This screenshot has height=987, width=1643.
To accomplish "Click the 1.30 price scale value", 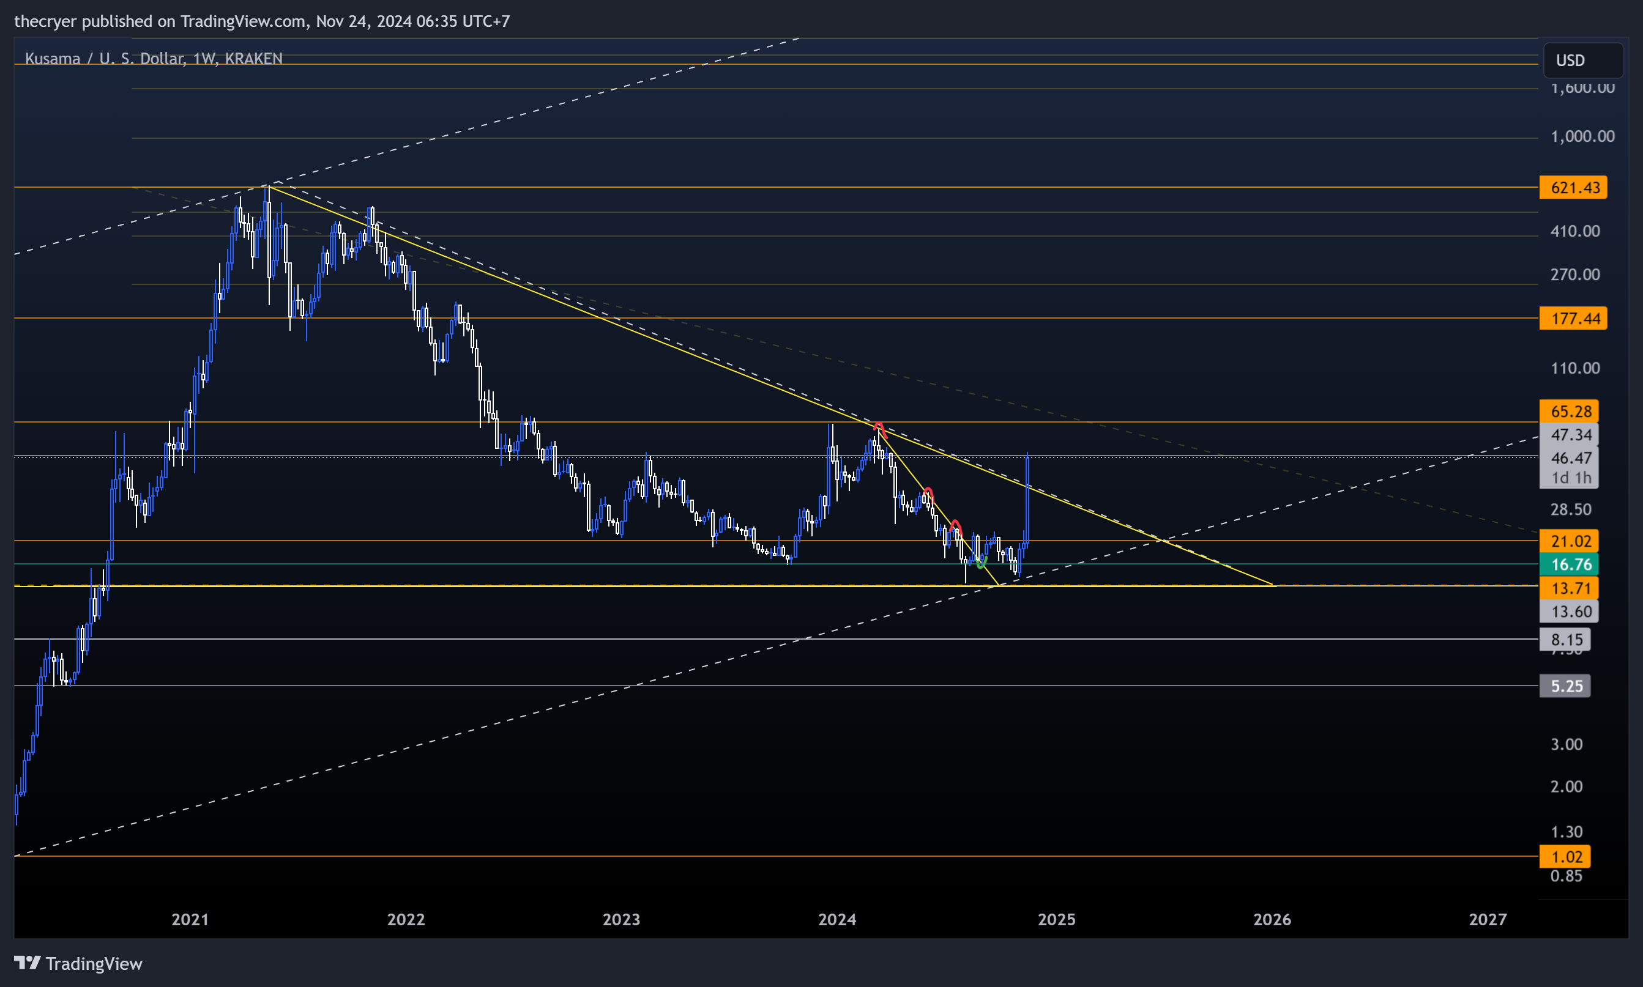I will pyautogui.click(x=1567, y=833).
